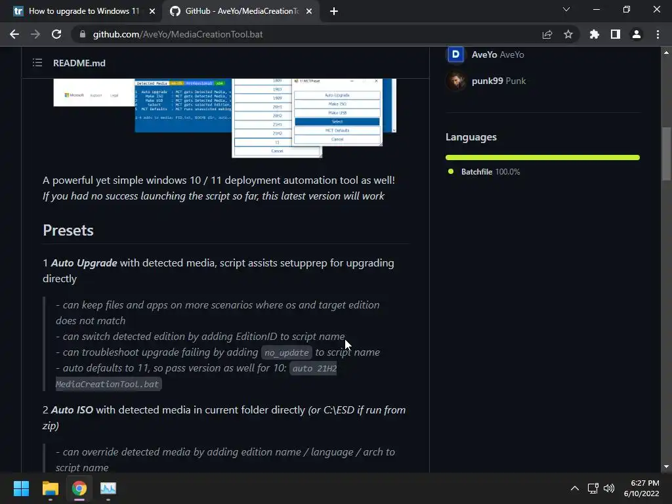Open the README table of contents icon

coord(37,63)
